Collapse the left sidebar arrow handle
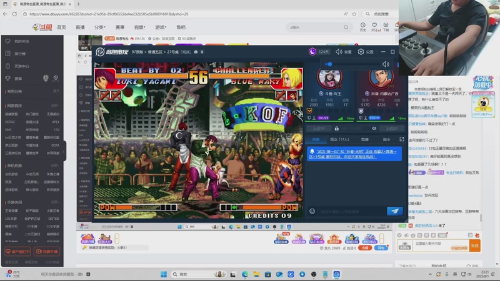Image resolution: width=500 pixels, height=281 pixels. coord(64,151)
